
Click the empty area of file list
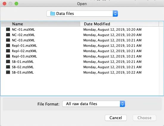click(79, 85)
